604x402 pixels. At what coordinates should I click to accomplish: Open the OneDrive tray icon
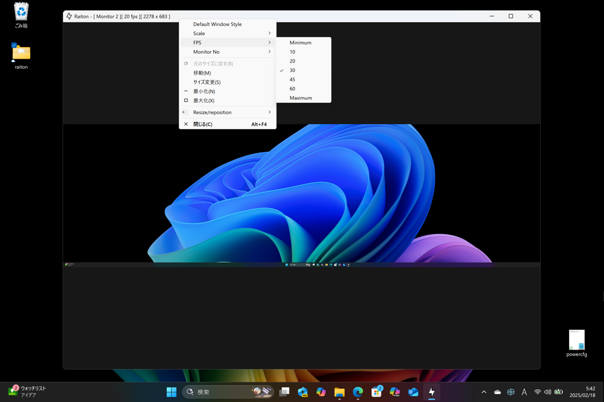497,392
